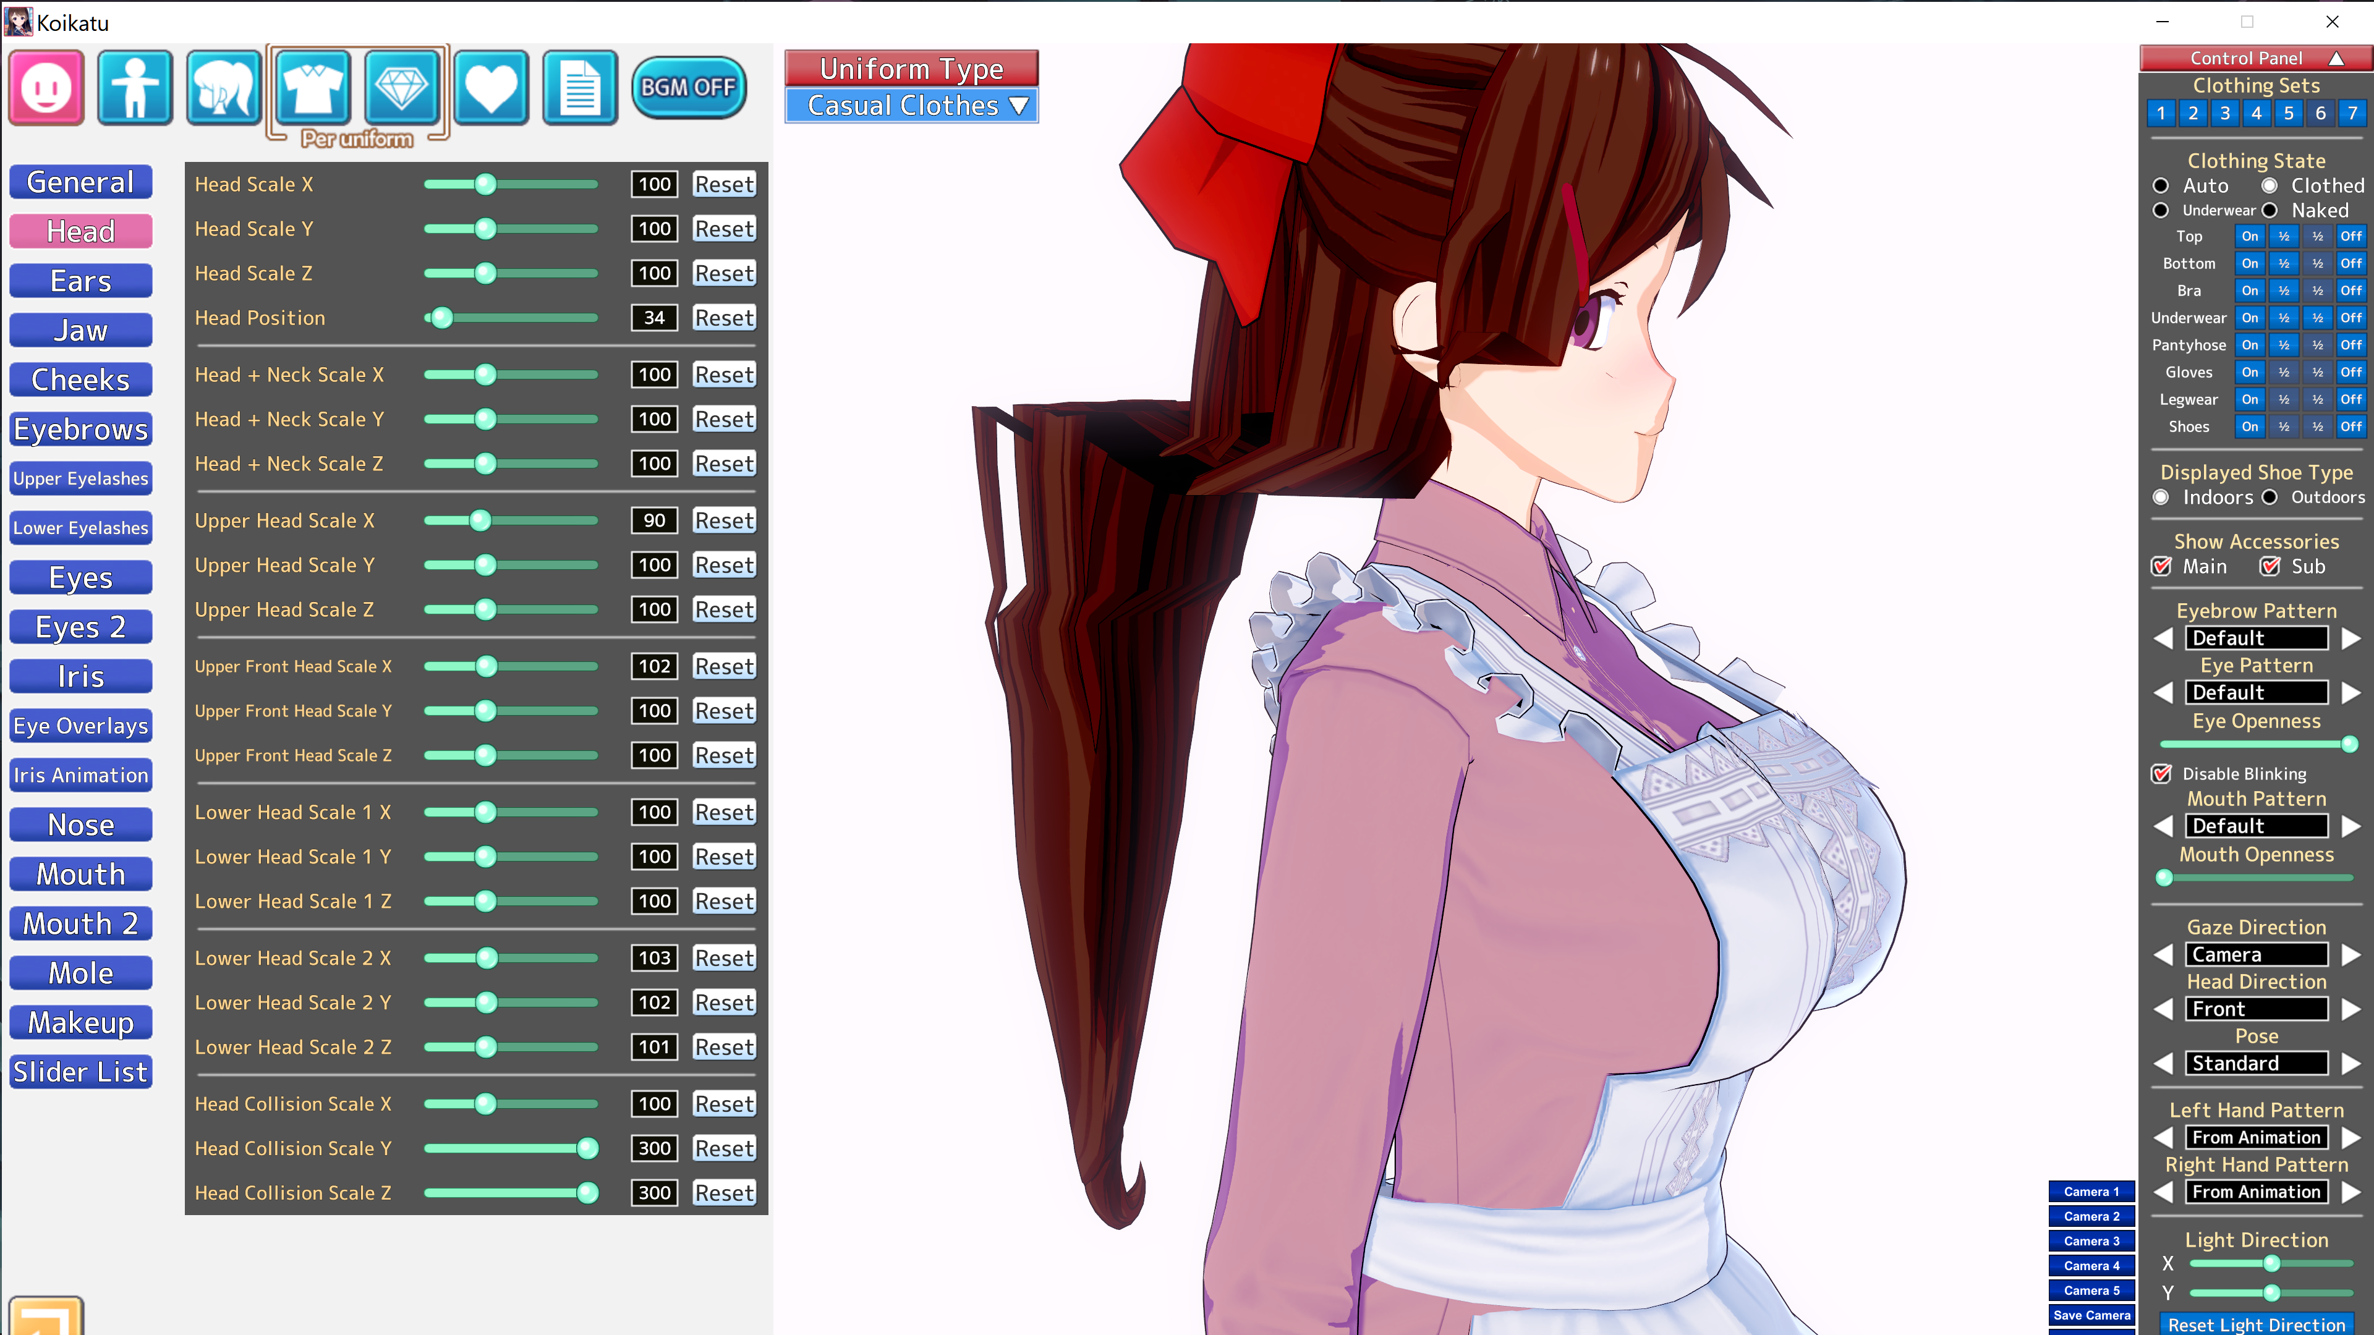Edit Head Collision Scale Z value 300
Viewport: 2374px width, 1335px height.
pyautogui.click(x=654, y=1192)
